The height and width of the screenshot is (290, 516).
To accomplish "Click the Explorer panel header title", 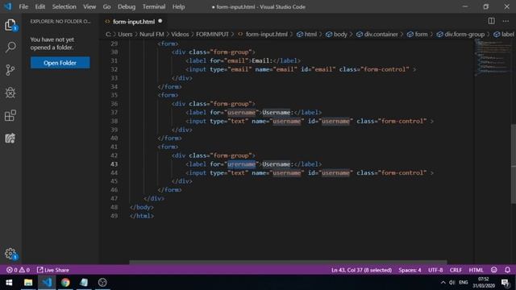I will point(60,22).
